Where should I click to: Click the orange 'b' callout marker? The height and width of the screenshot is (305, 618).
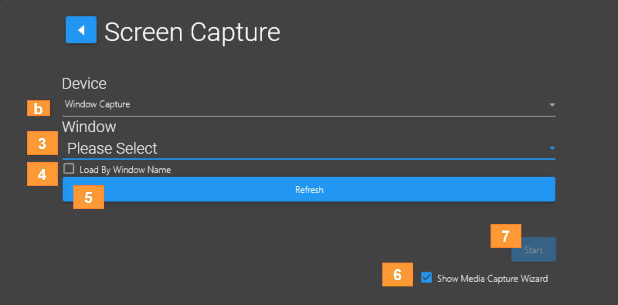(x=39, y=108)
